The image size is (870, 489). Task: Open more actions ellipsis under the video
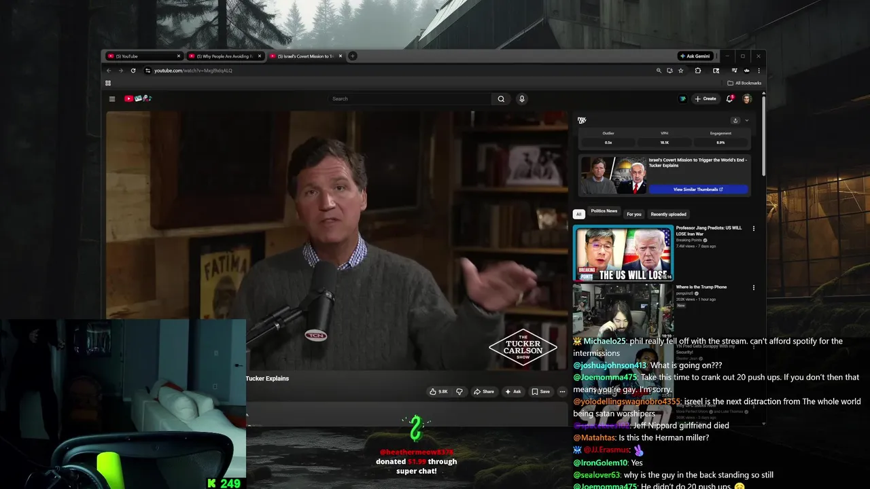coord(562,391)
